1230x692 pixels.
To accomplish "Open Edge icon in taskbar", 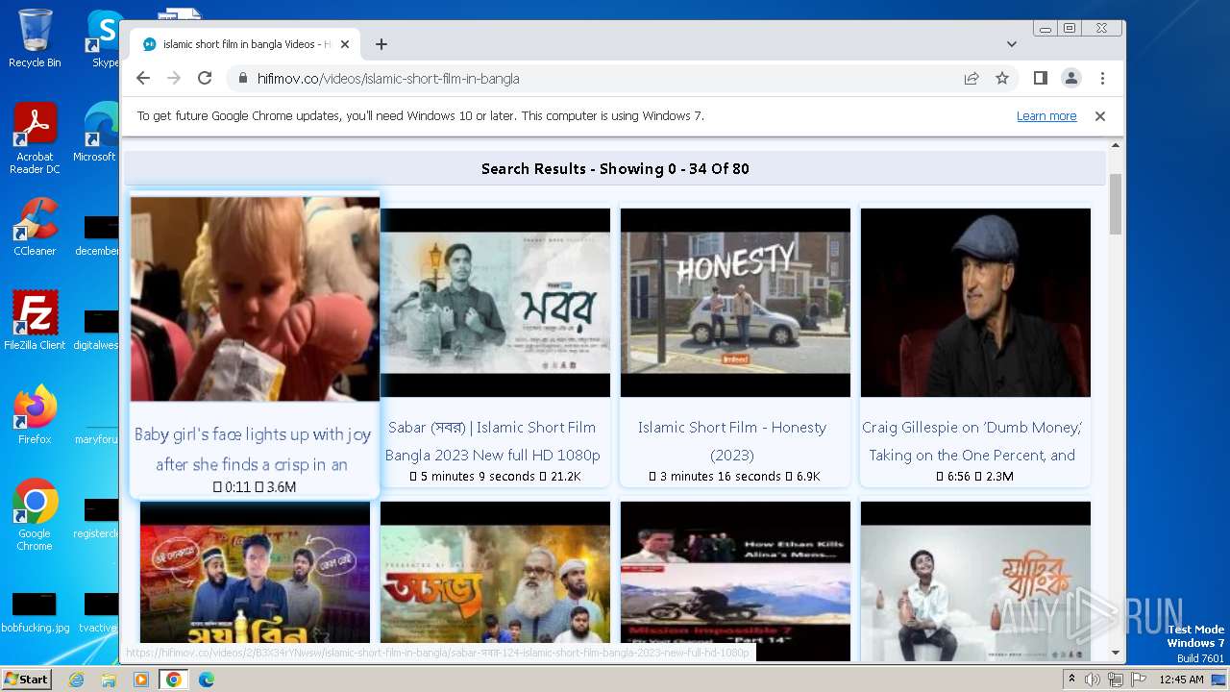I will pos(206,680).
